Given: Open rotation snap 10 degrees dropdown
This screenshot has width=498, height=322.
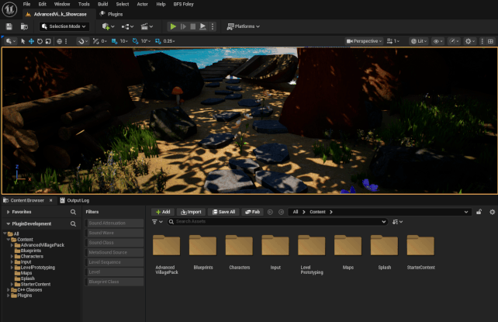Looking at the screenshot, I should (146, 41).
